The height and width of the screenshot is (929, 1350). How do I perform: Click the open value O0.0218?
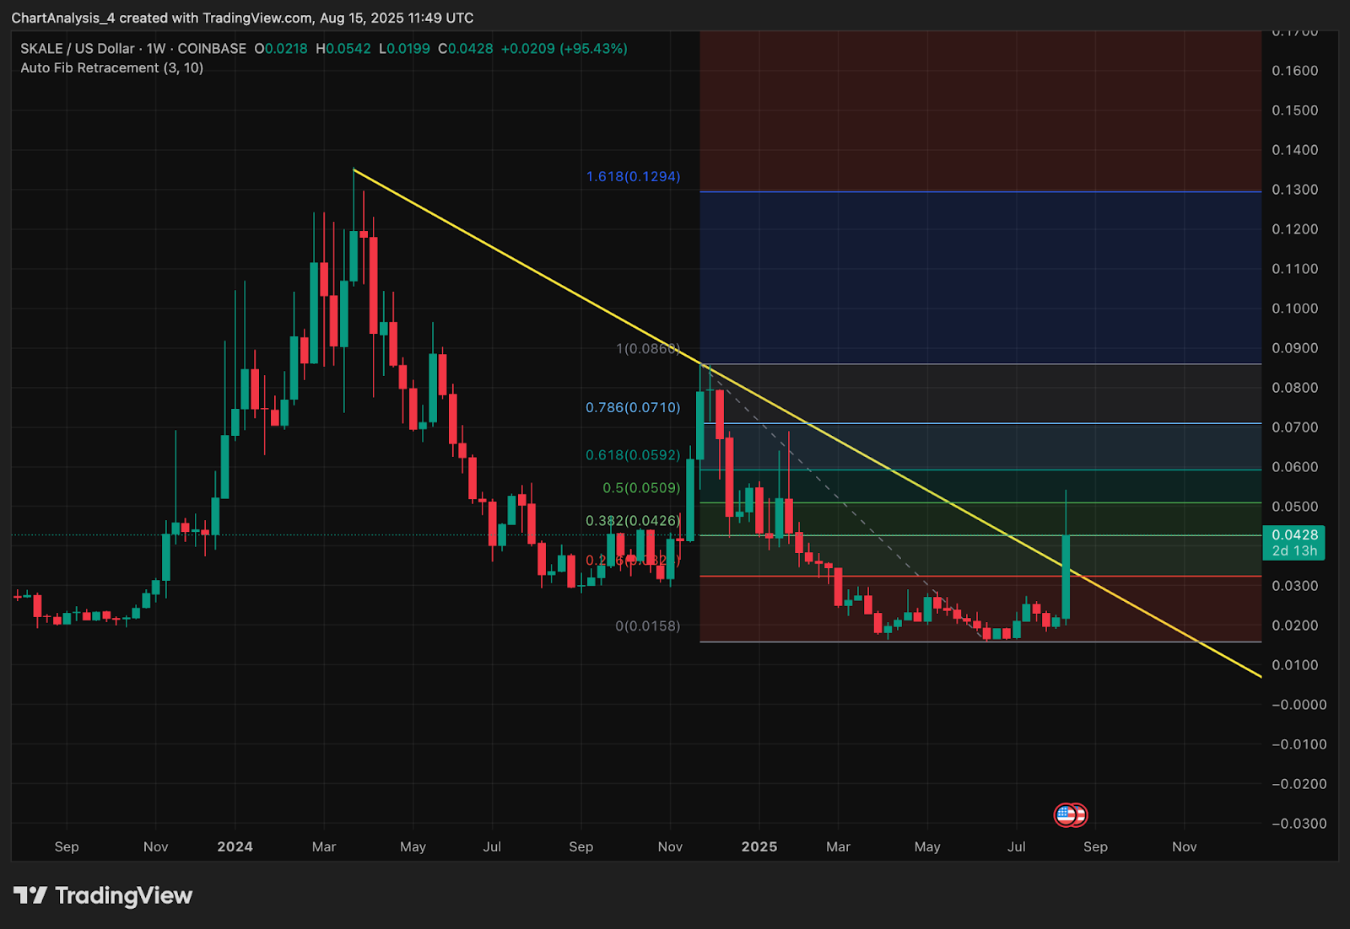[281, 49]
